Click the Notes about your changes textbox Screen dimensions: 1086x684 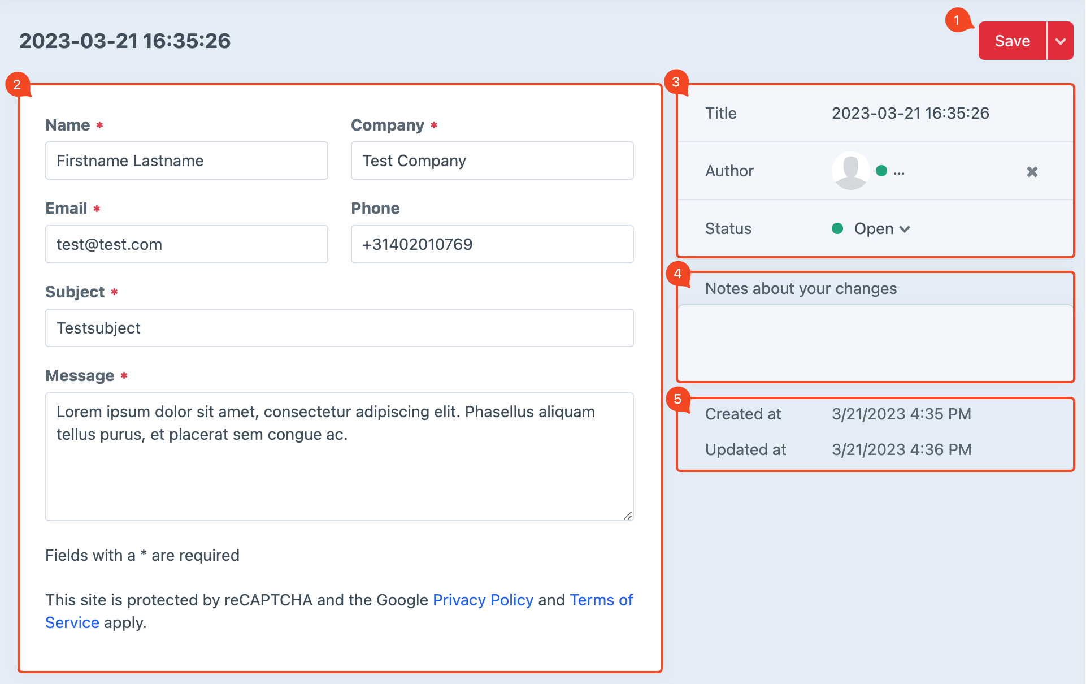tap(875, 343)
